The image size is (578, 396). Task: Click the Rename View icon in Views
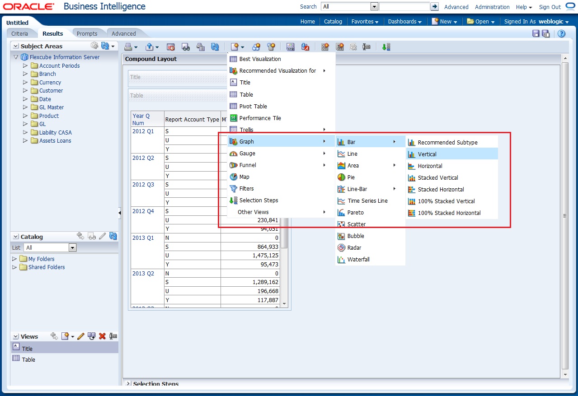(x=113, y=336)
